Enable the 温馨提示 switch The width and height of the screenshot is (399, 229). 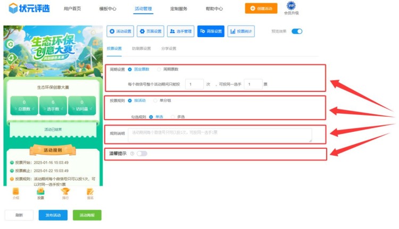(x=142, y=154)
